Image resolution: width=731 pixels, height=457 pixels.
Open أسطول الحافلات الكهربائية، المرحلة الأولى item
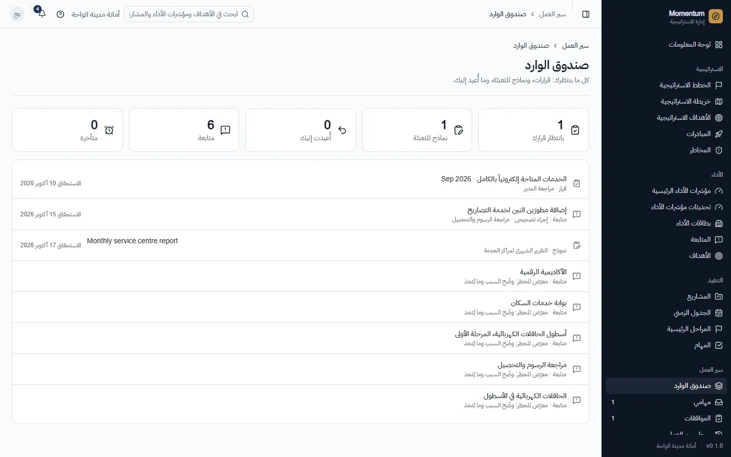pyautogui.click(x=301, y=338)
